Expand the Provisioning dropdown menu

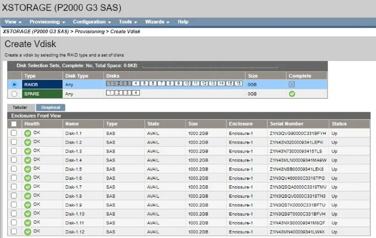(x=47, y=22)
